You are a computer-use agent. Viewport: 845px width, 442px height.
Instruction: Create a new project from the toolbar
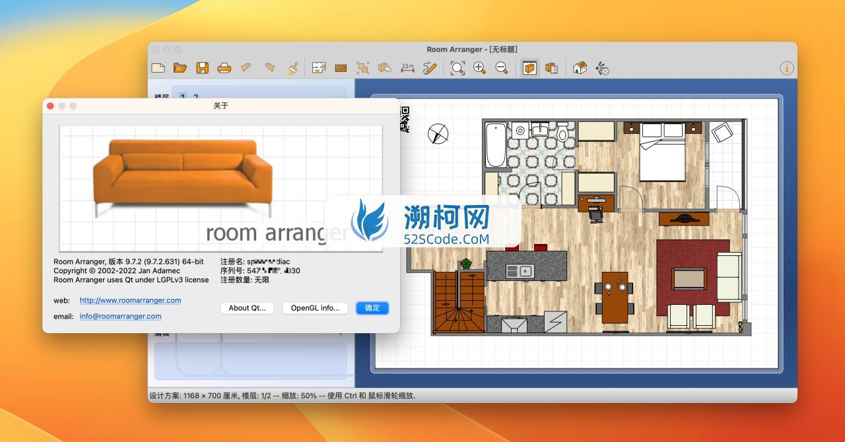(158, 68)
